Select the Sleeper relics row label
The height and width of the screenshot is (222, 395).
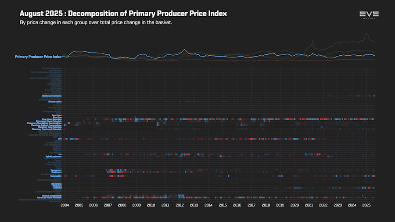coord(55,102)
